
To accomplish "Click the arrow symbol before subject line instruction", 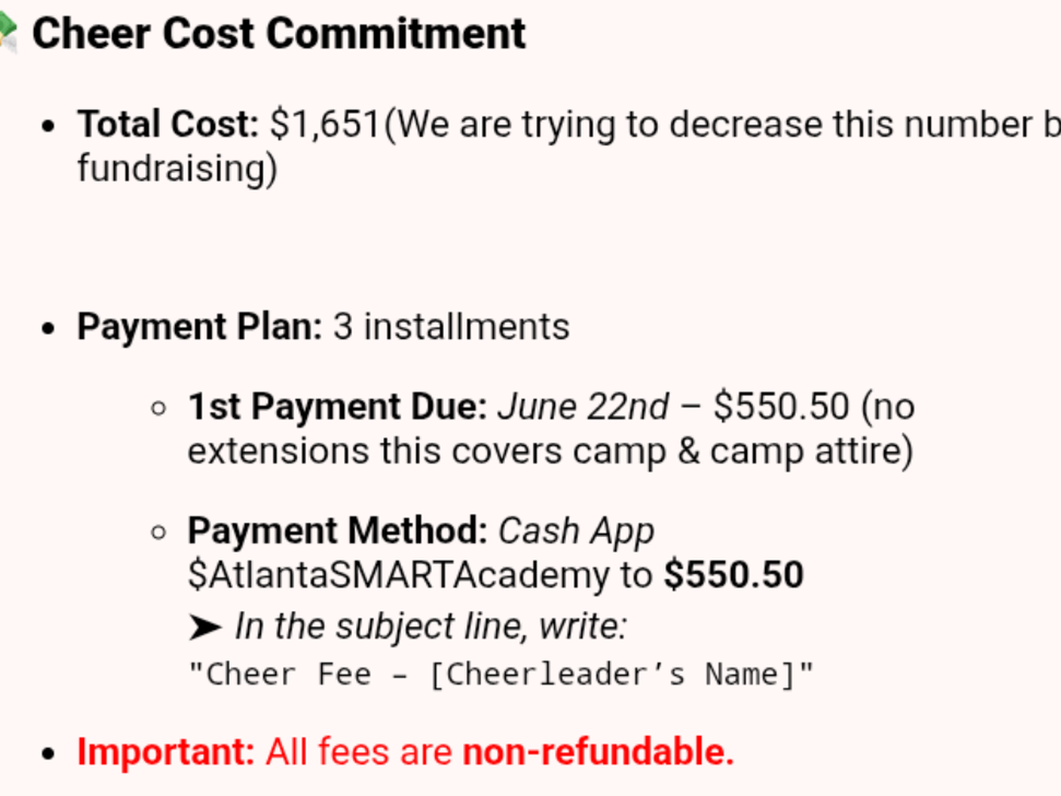I will [204, 627].
